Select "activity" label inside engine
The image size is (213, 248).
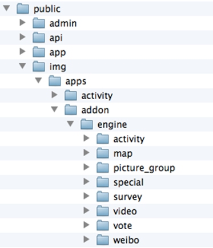pyautogui.click(x=129, y=139)
